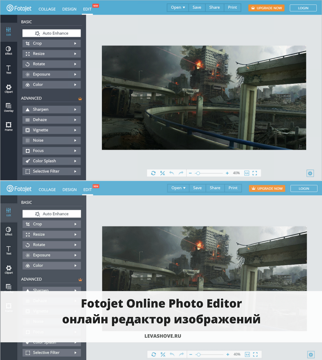Undo using arrow icon in upper bottom toolbar

click(x=171, y=173)
